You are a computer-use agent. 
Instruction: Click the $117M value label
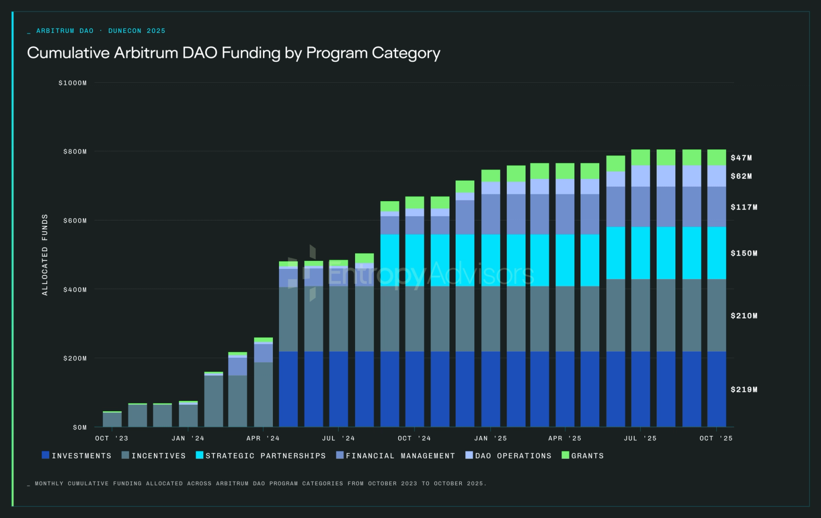click(x=744, y=207)
